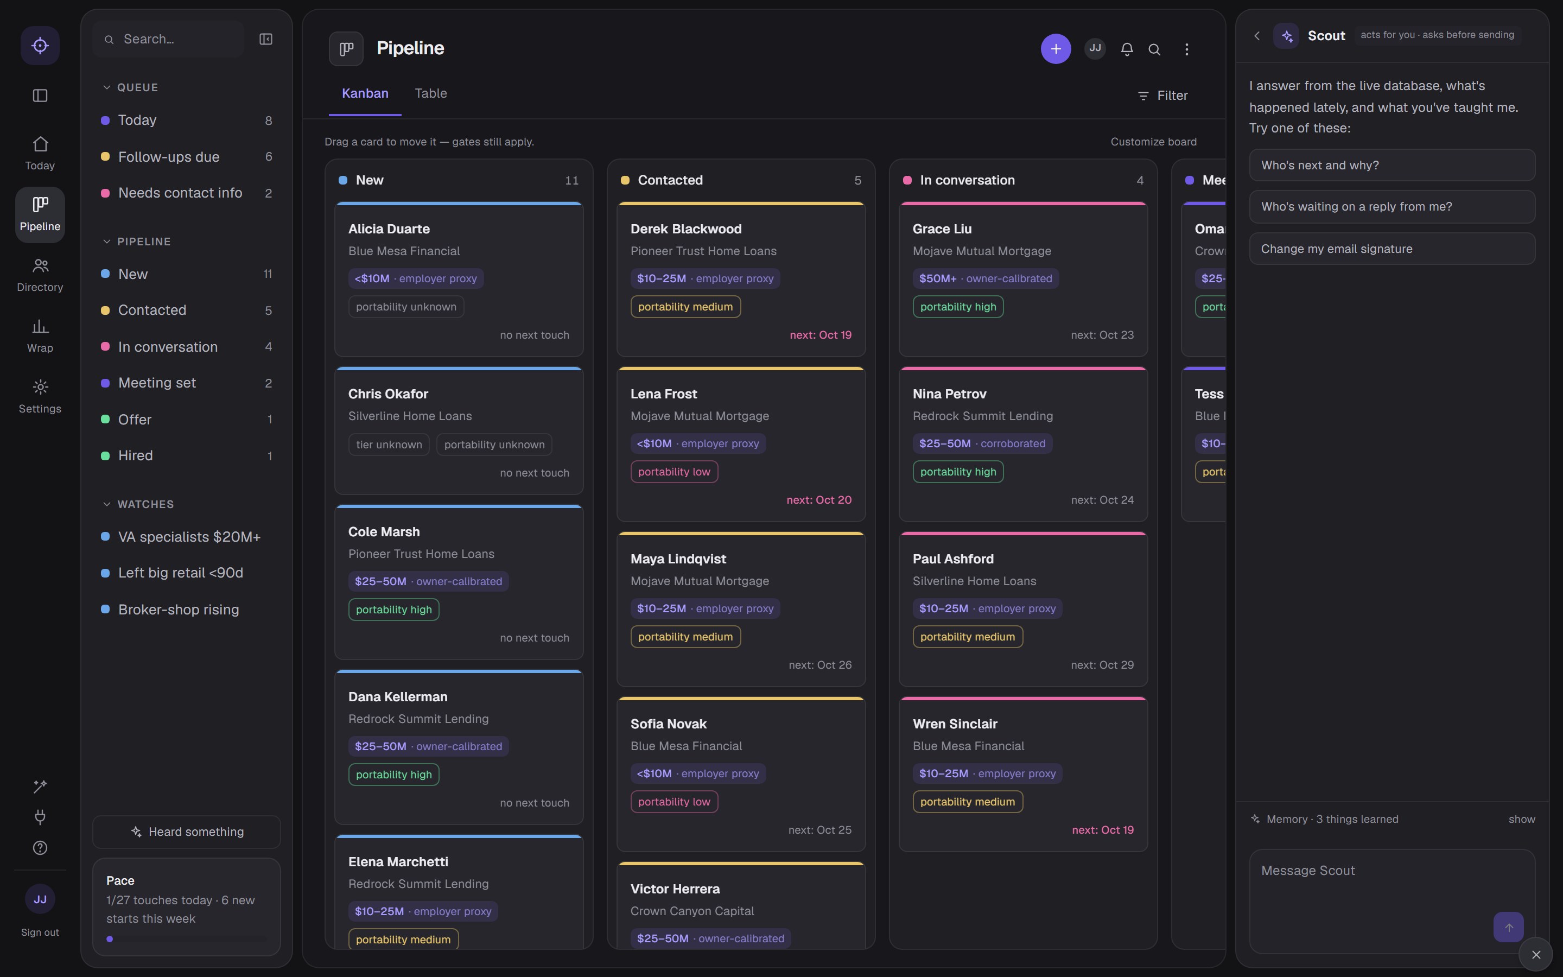Click Customize board link
The image size is (1563, 977).
tap(1153, 142)
